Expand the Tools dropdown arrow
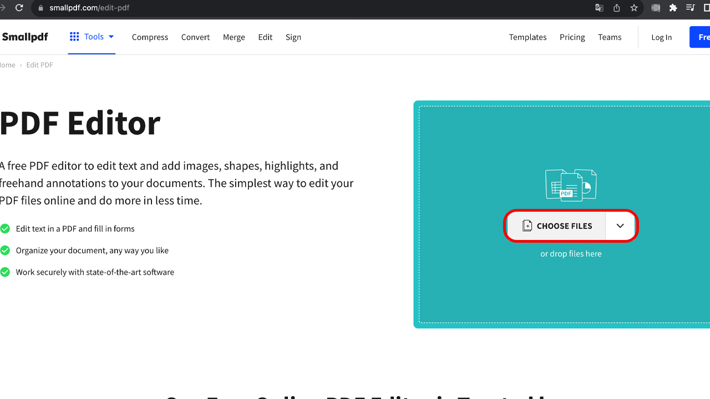The width and height of the screenshot is (710, 399). pyautogui.click(x=111, y=37)
